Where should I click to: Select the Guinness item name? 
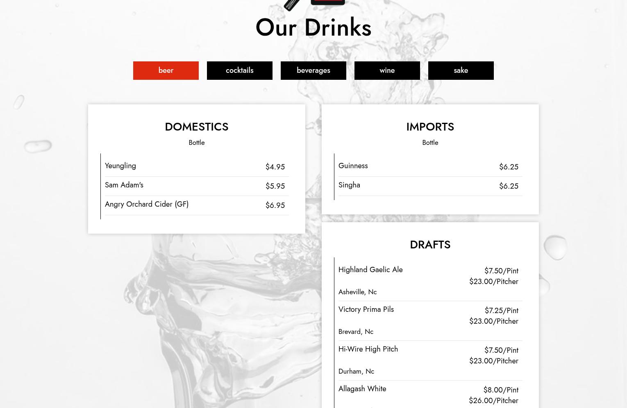(x=353, y=166)
